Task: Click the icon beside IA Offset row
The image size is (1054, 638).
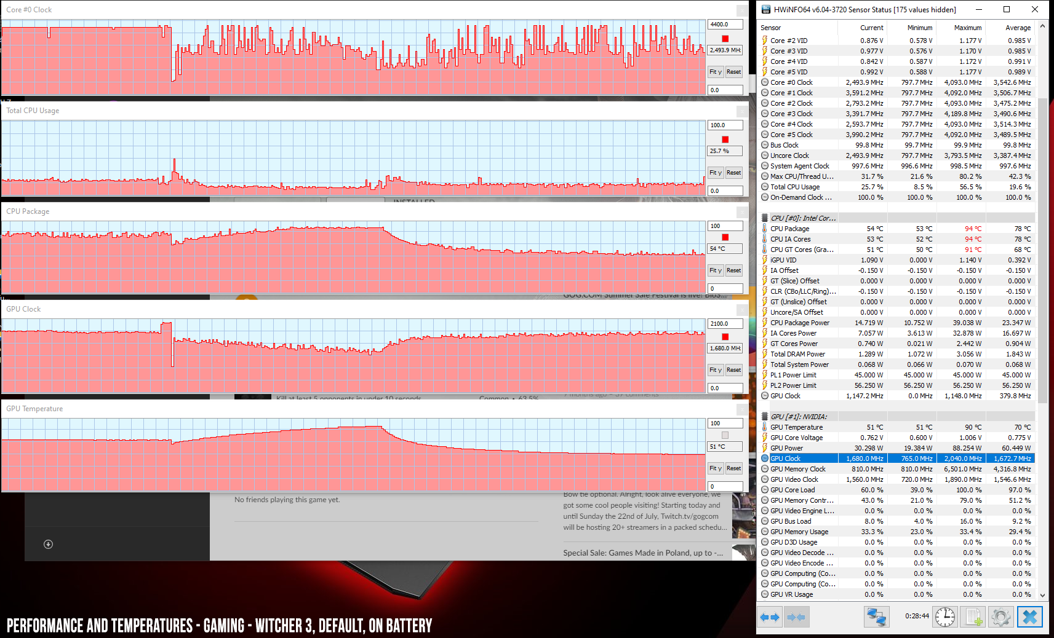Action: coord(765,270)
